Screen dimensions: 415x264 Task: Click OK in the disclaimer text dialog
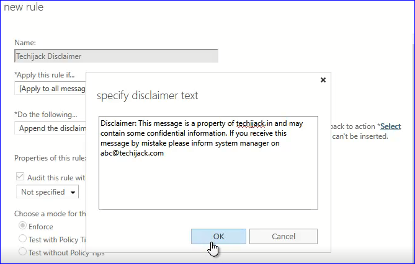click(x=218, y=236)
